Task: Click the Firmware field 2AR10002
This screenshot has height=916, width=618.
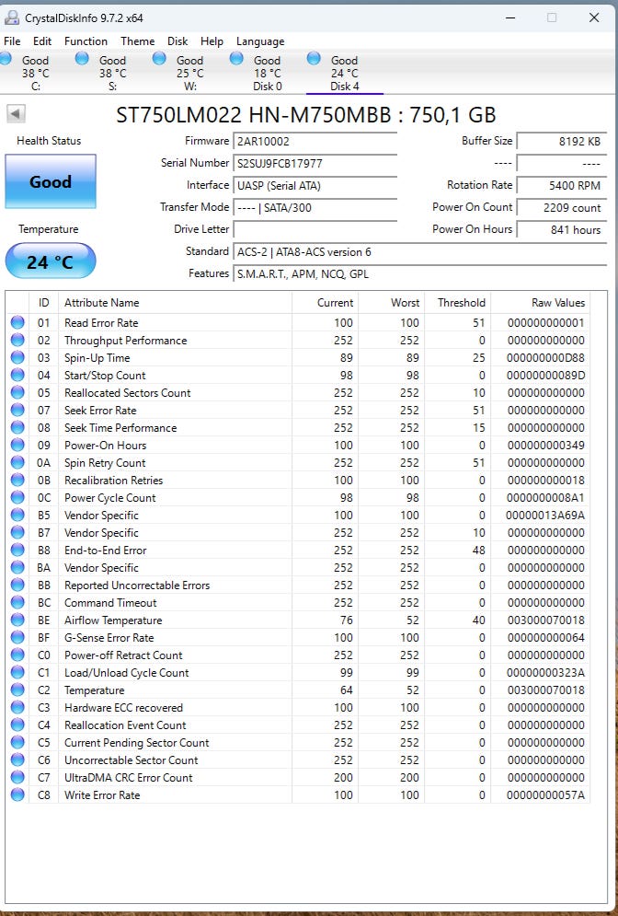Action: [315, 142]
